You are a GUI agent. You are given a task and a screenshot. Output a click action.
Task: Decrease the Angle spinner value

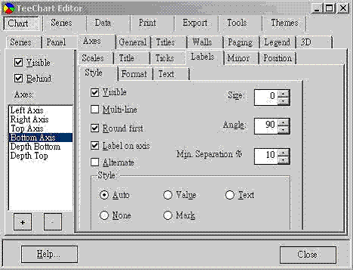point(284,130)
